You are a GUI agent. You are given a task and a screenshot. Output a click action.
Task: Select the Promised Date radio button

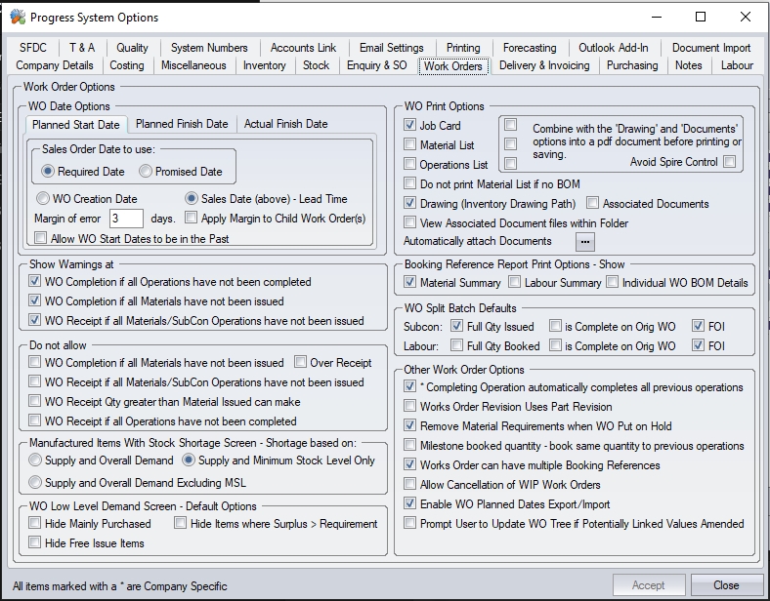click(x=146, y=172)
